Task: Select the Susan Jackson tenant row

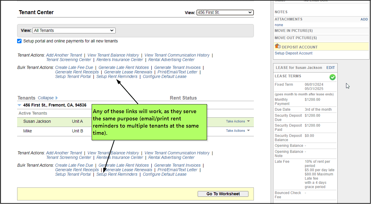Action: click(x=37, y=122)
